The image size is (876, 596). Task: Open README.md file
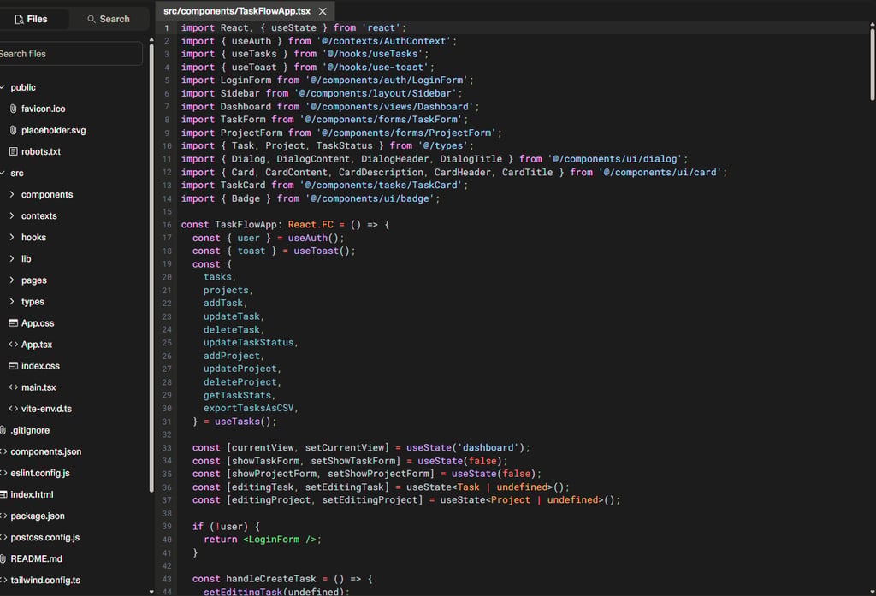pos(36,558)
